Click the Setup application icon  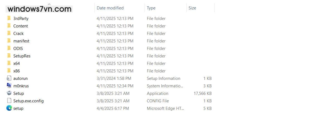coord(9,93)
